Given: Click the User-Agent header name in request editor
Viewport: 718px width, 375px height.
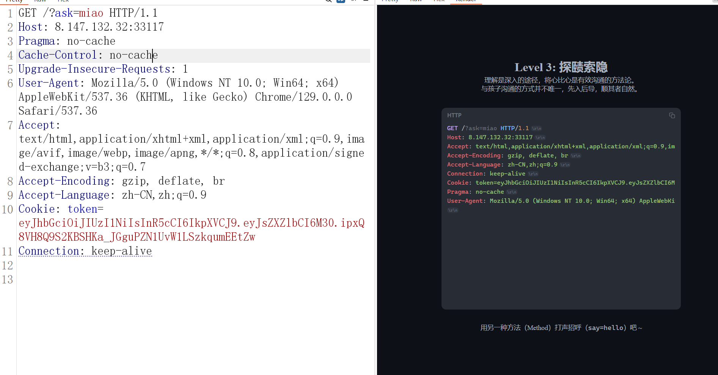Looking at the screenshot, I should click(x=49, y=83).
